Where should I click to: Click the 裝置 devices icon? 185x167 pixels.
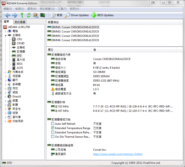[x=10, y=101]
